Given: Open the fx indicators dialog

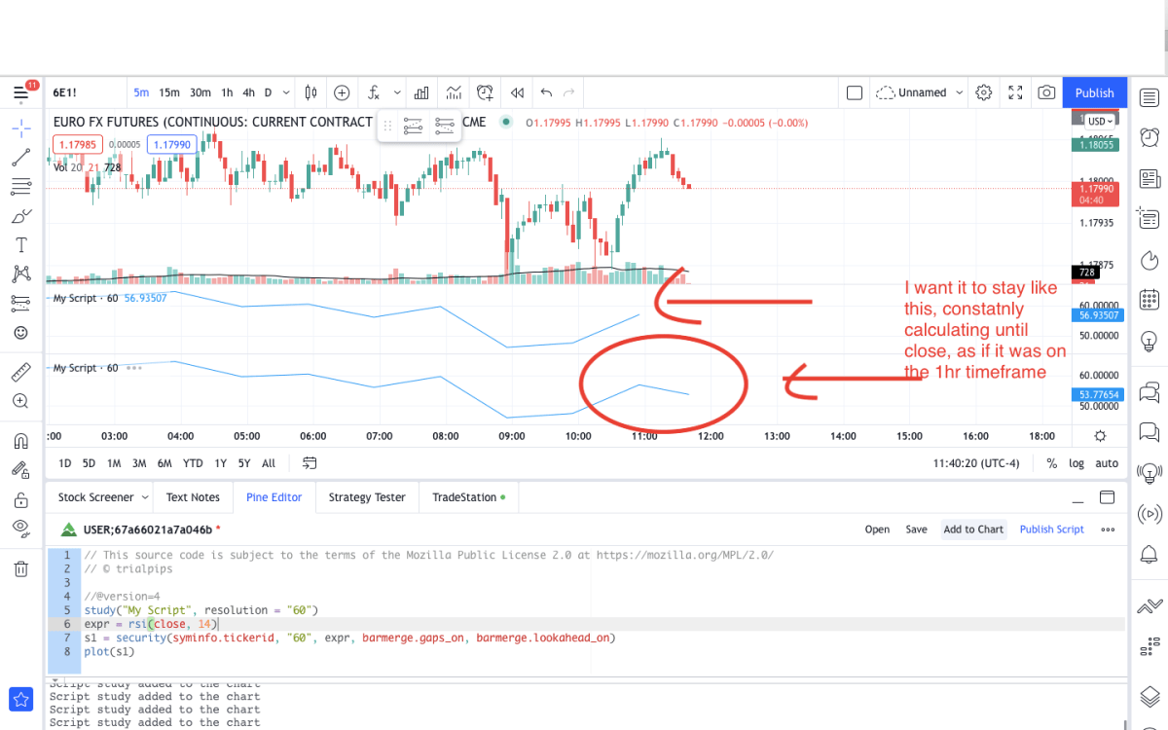Looking at the screenshot, I should 374,92.
